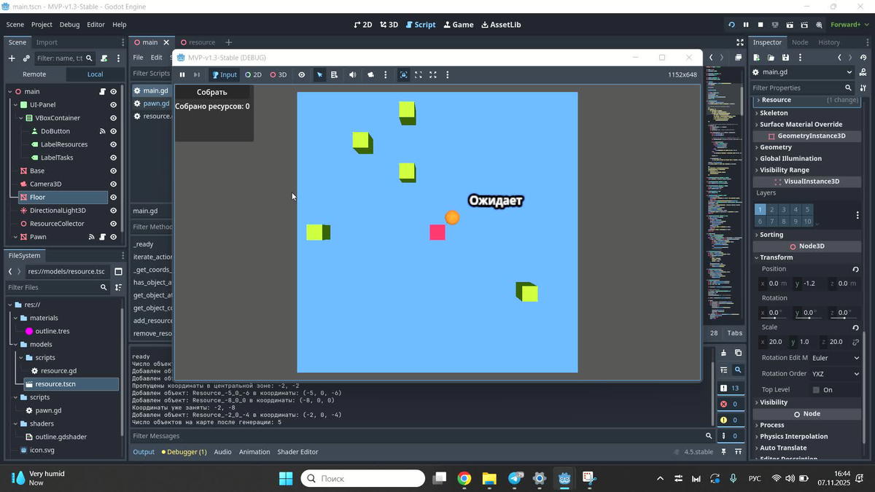
Task: Open the Rotation Order dropdown
Action: pos(836,374)
